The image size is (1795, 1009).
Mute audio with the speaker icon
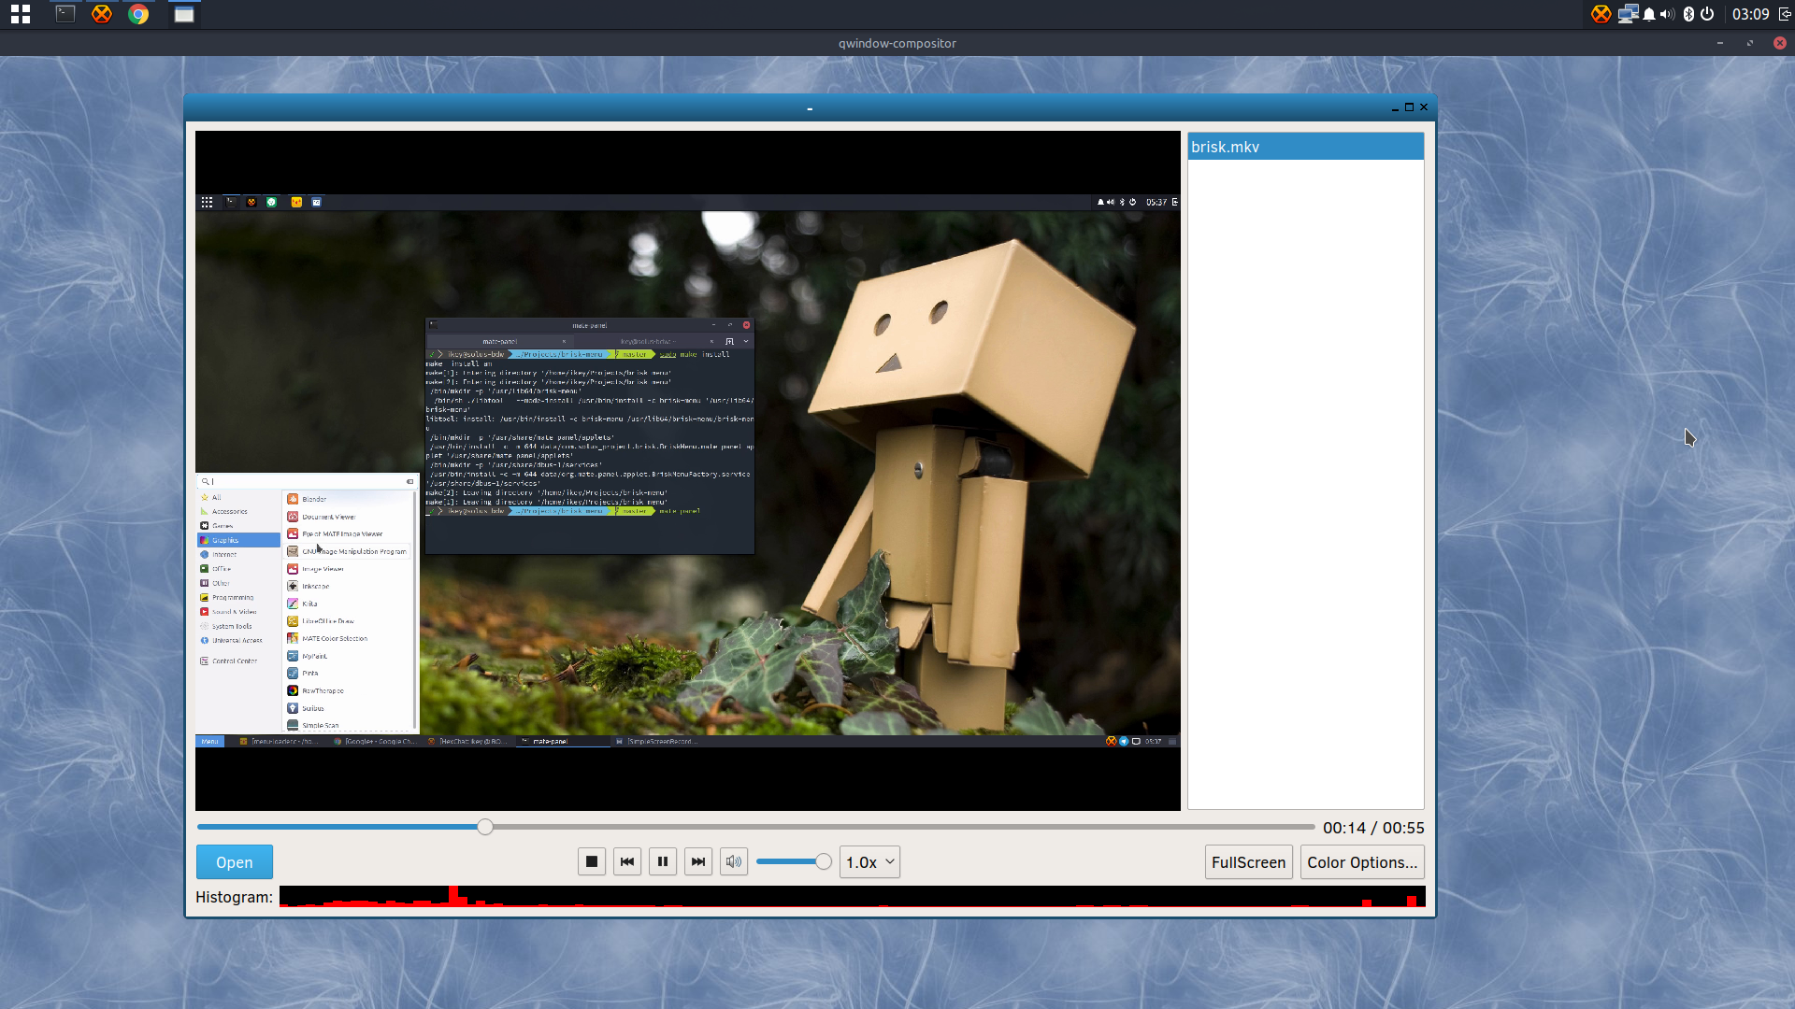pos(733,861)
